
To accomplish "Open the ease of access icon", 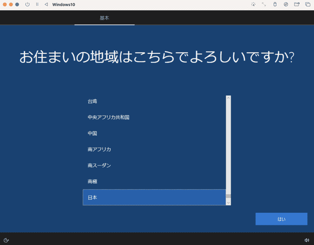I will [6, 240].
